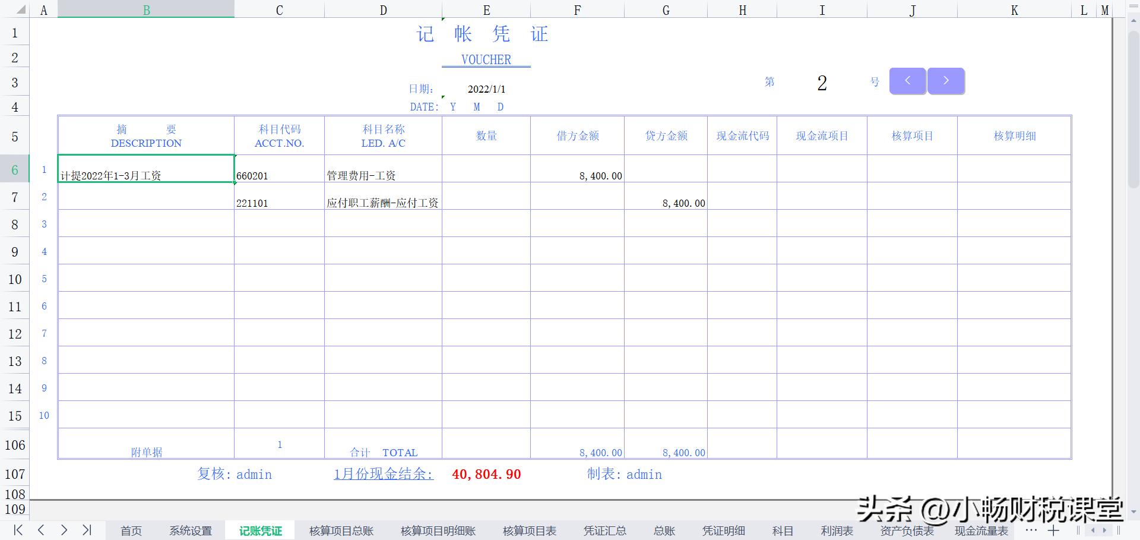
Task: Click the next-sheet scroll arrow
Action: click(x=65, y=530)
